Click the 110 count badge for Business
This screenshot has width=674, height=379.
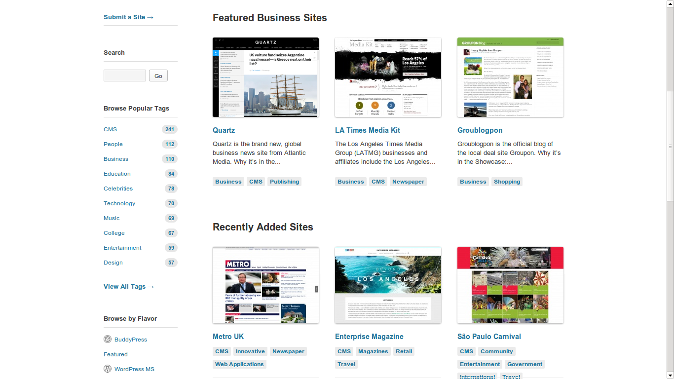(170, 159)
